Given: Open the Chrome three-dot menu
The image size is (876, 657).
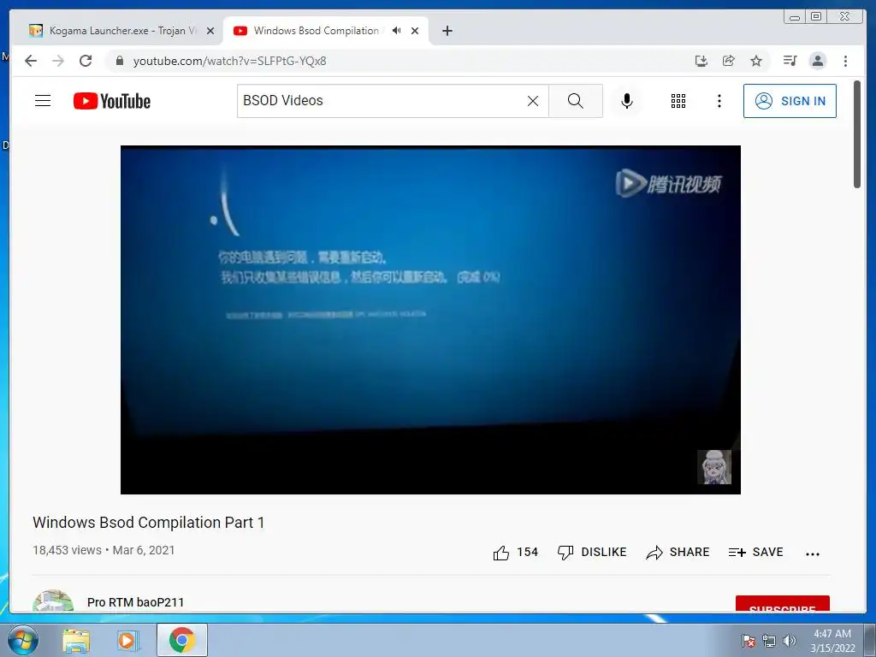Looking at the screenshot, I should [x=845, y=61].
